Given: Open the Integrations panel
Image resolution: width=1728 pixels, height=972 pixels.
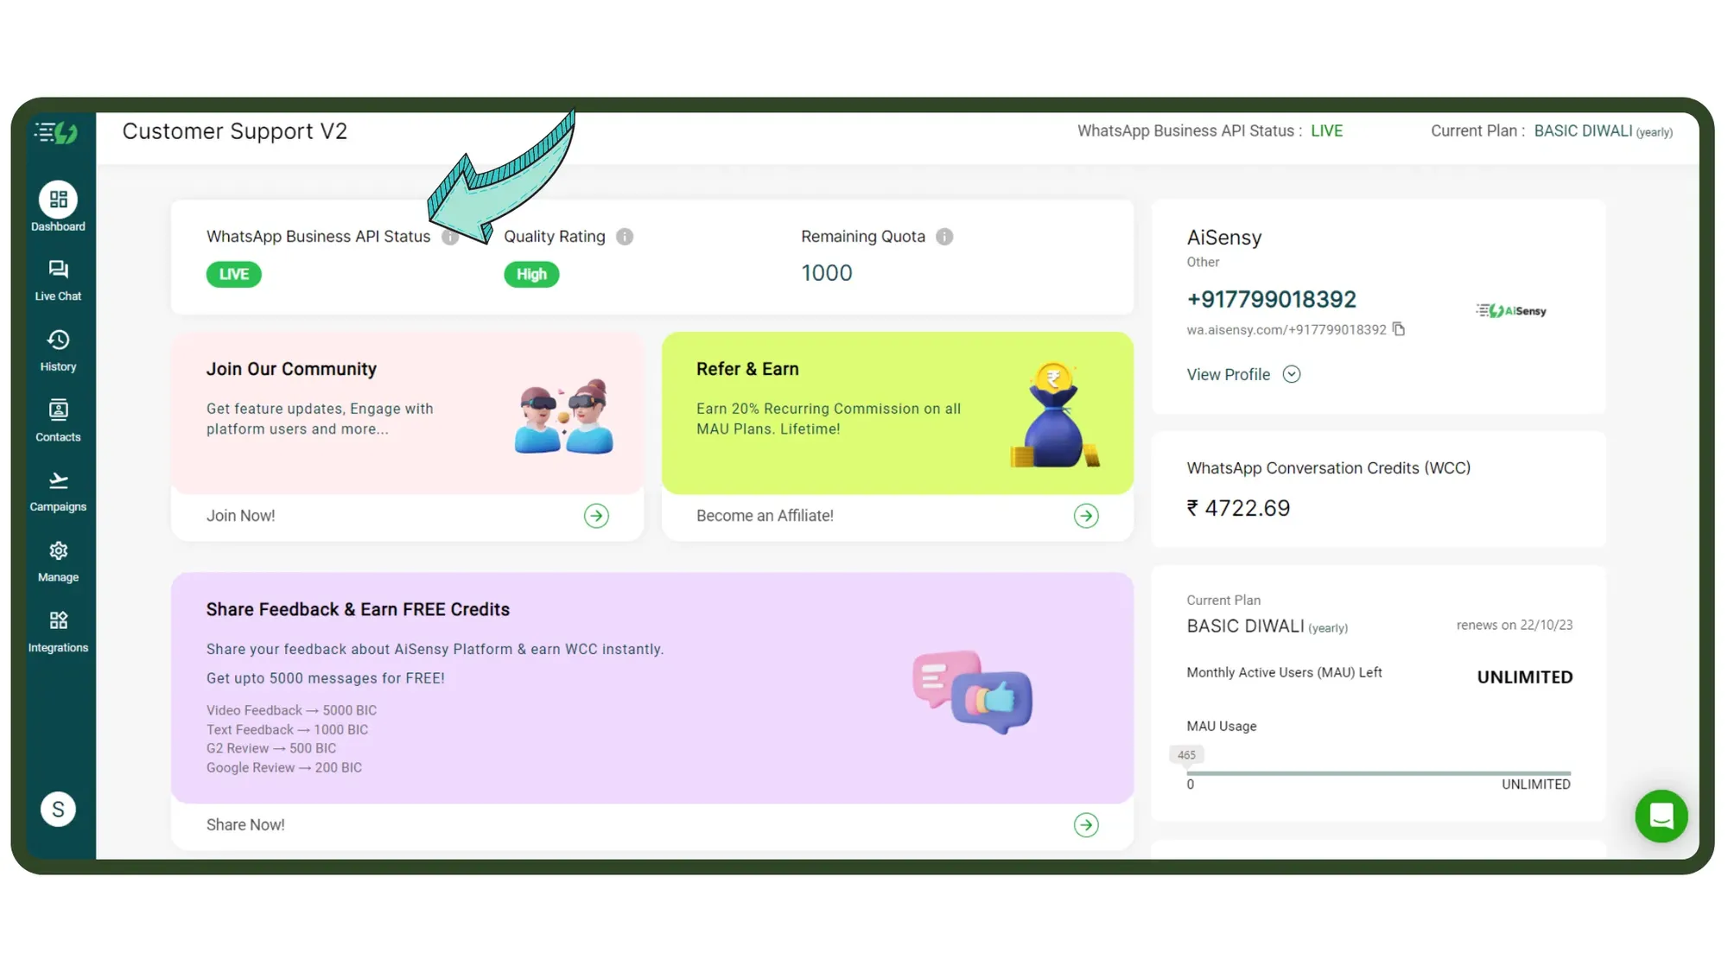Looking at the screenshot, I should 57,629.
